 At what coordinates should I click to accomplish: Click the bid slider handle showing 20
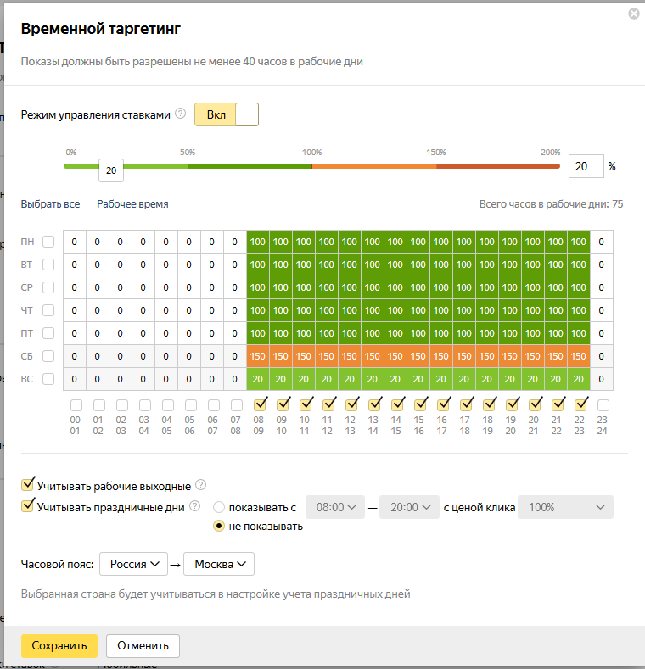click(111, 170)
